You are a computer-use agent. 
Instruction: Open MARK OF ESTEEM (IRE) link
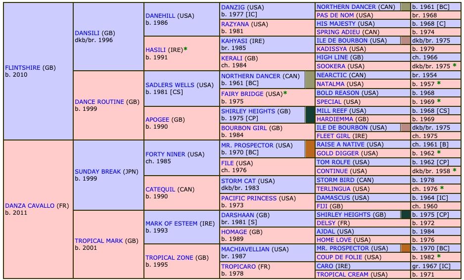tap(171, 224)
